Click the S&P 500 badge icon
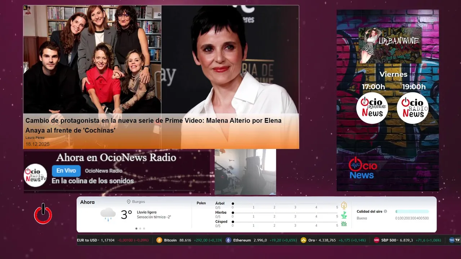The width and height of the screenshot is (461, 259). tap(376, 240)
